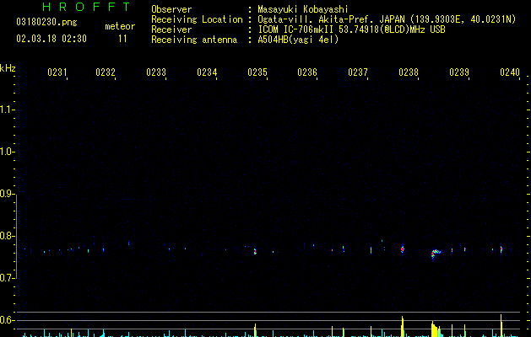
Task: Click the red meteor echo near 0238
Action: coord(403,249)
